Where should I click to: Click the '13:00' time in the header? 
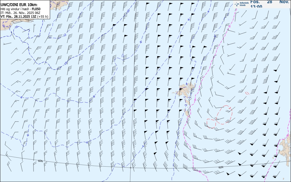(x=256, y=7)
